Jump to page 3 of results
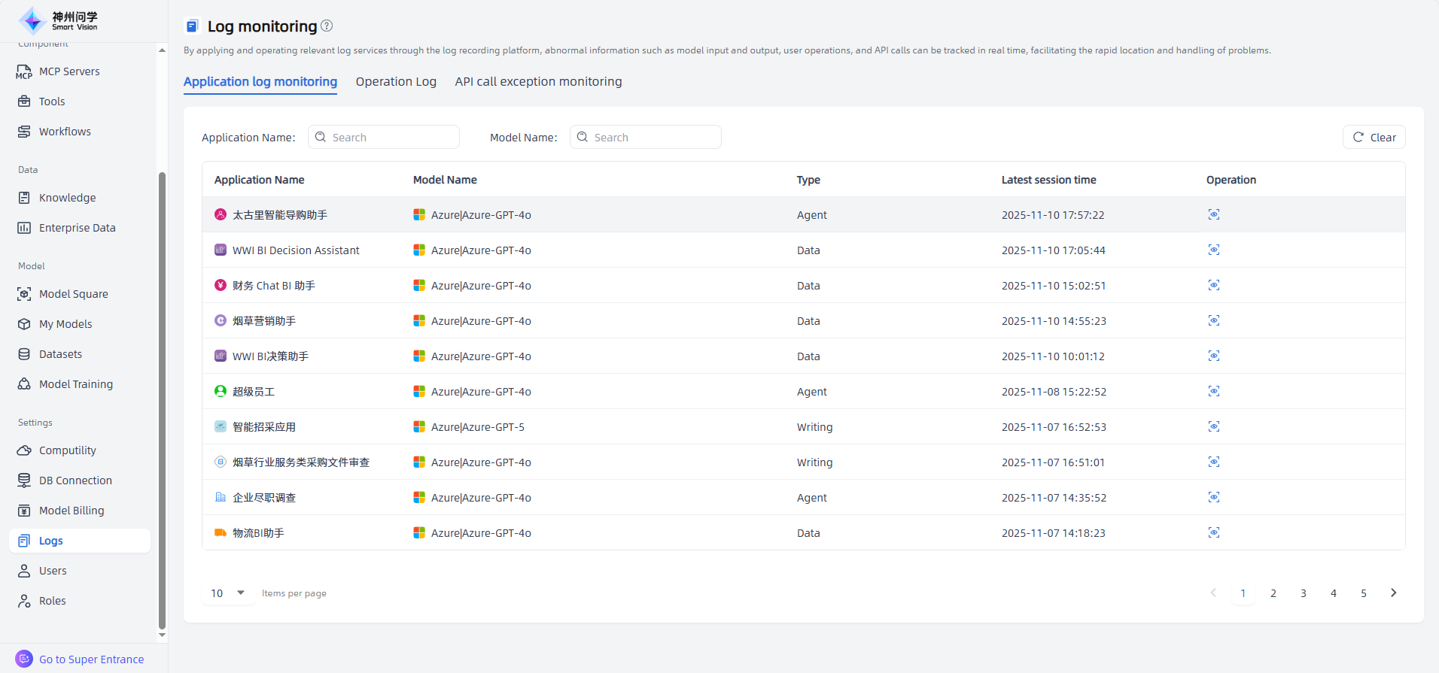Viewport: 1439px width, 673px height. coord(1304,593)
